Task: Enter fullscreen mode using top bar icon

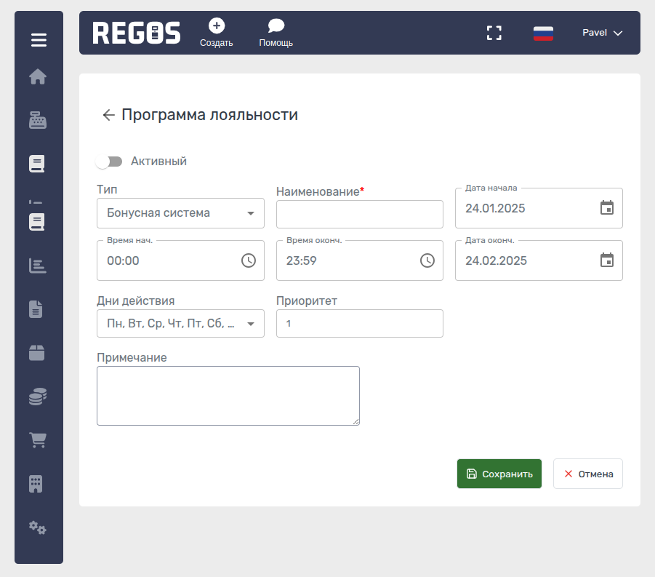Action: [x=494, y=33]
